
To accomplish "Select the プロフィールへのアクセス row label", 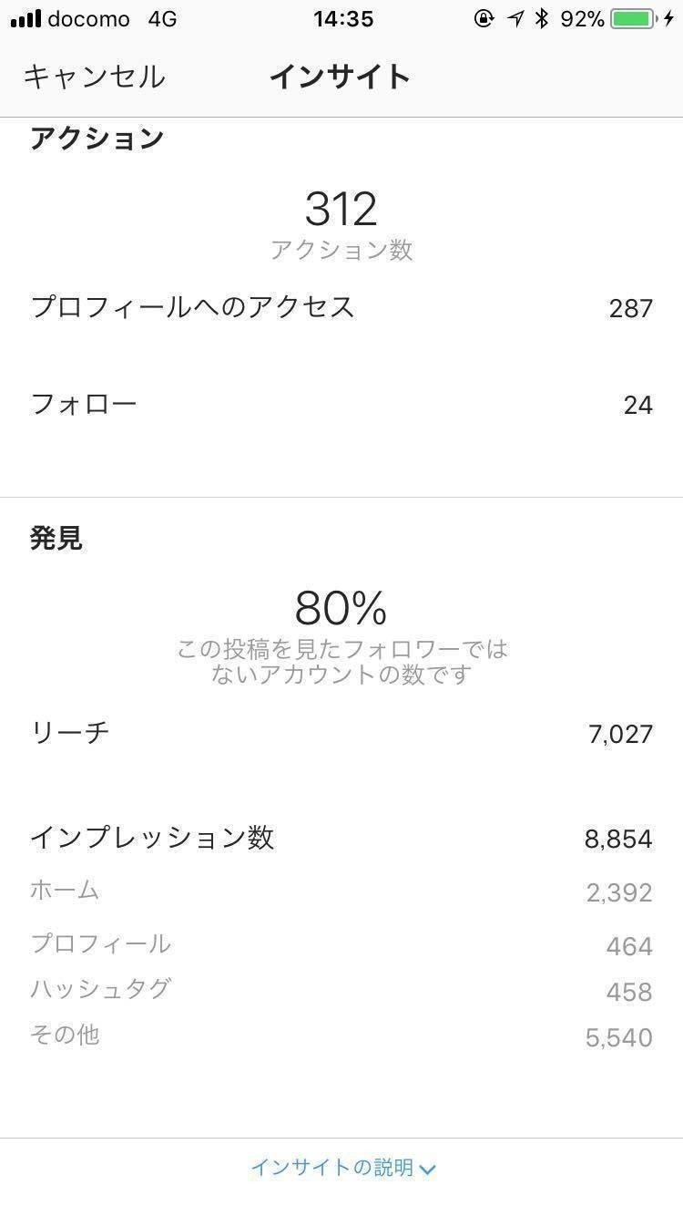I will (192, 307).
